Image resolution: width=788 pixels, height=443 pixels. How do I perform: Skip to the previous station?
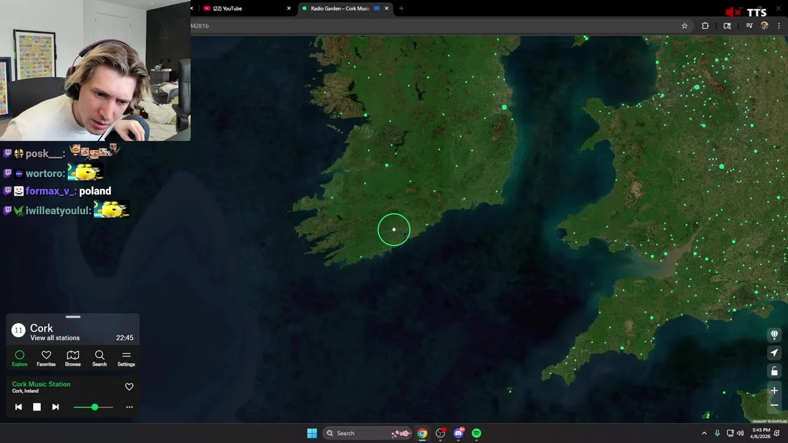18,407
